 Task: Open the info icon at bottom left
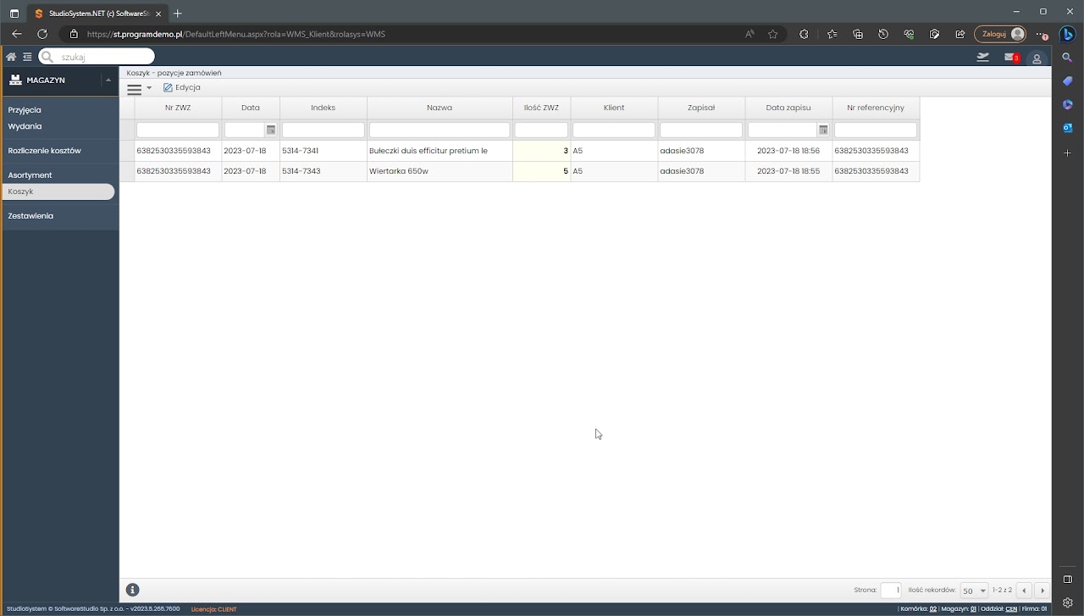(133, 590)
